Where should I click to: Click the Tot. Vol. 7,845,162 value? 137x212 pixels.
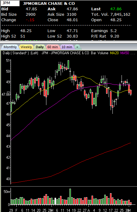(x=120, y=15)
